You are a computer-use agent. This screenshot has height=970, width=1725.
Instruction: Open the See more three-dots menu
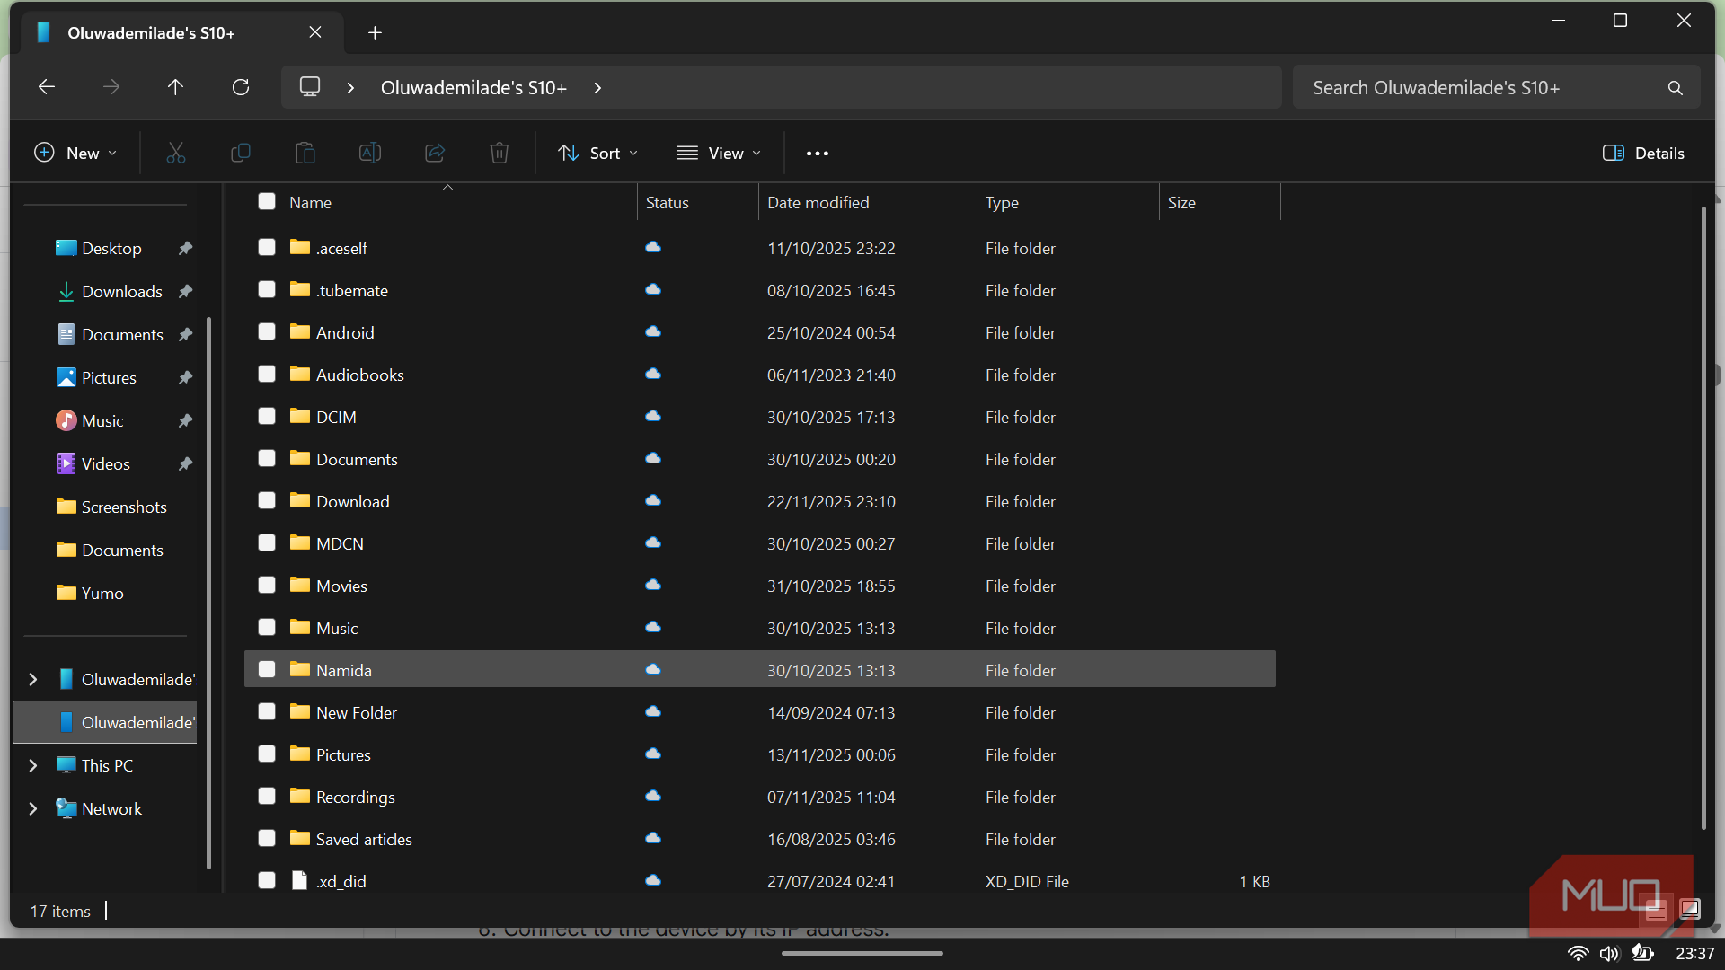point(818,154)
